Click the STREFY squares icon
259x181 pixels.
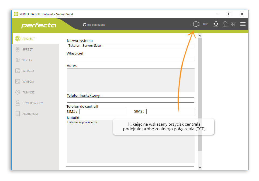point(18,60)
